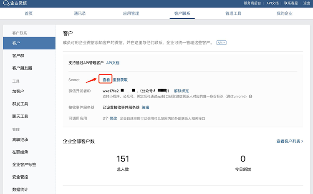
Task: Open the 我的企业 tab
Action: pos(284,14)
